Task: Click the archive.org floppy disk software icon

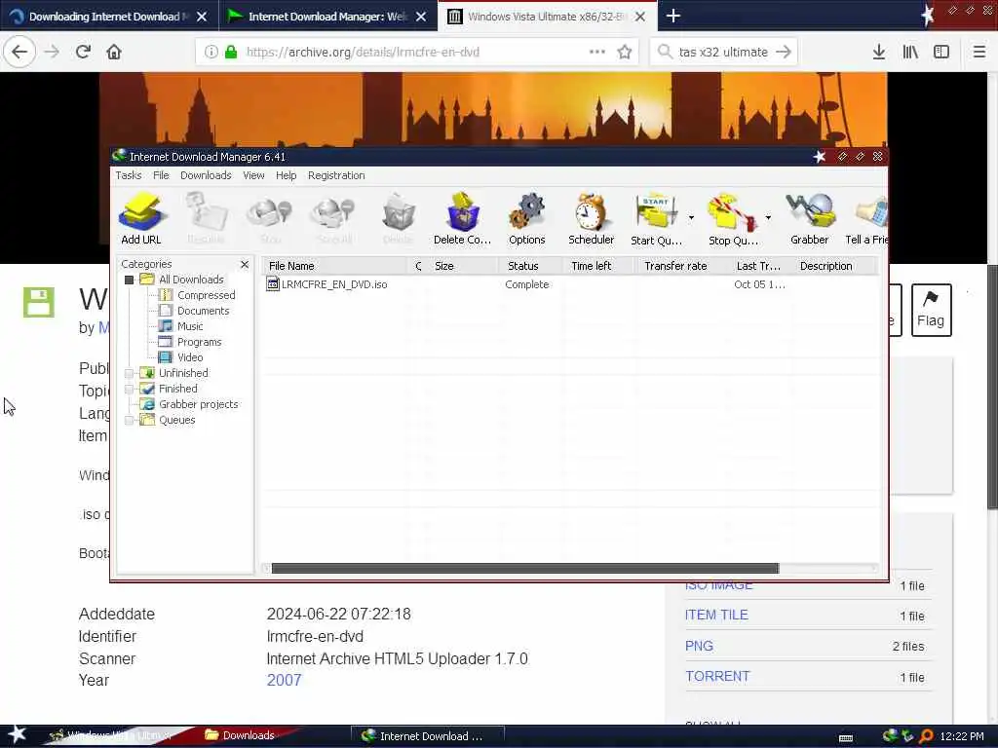Action: (39, 302)
